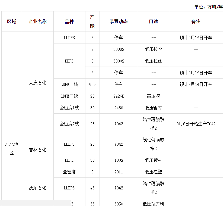Screen dimensions: 224x206
Task: Select the 东北地区 region cell
Action: tap(12, 148)
